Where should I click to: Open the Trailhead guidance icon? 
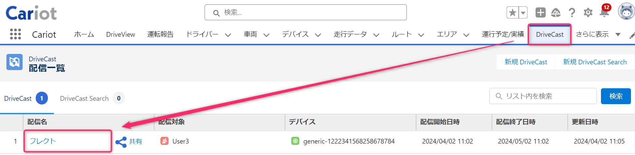(x=556, y=13)
